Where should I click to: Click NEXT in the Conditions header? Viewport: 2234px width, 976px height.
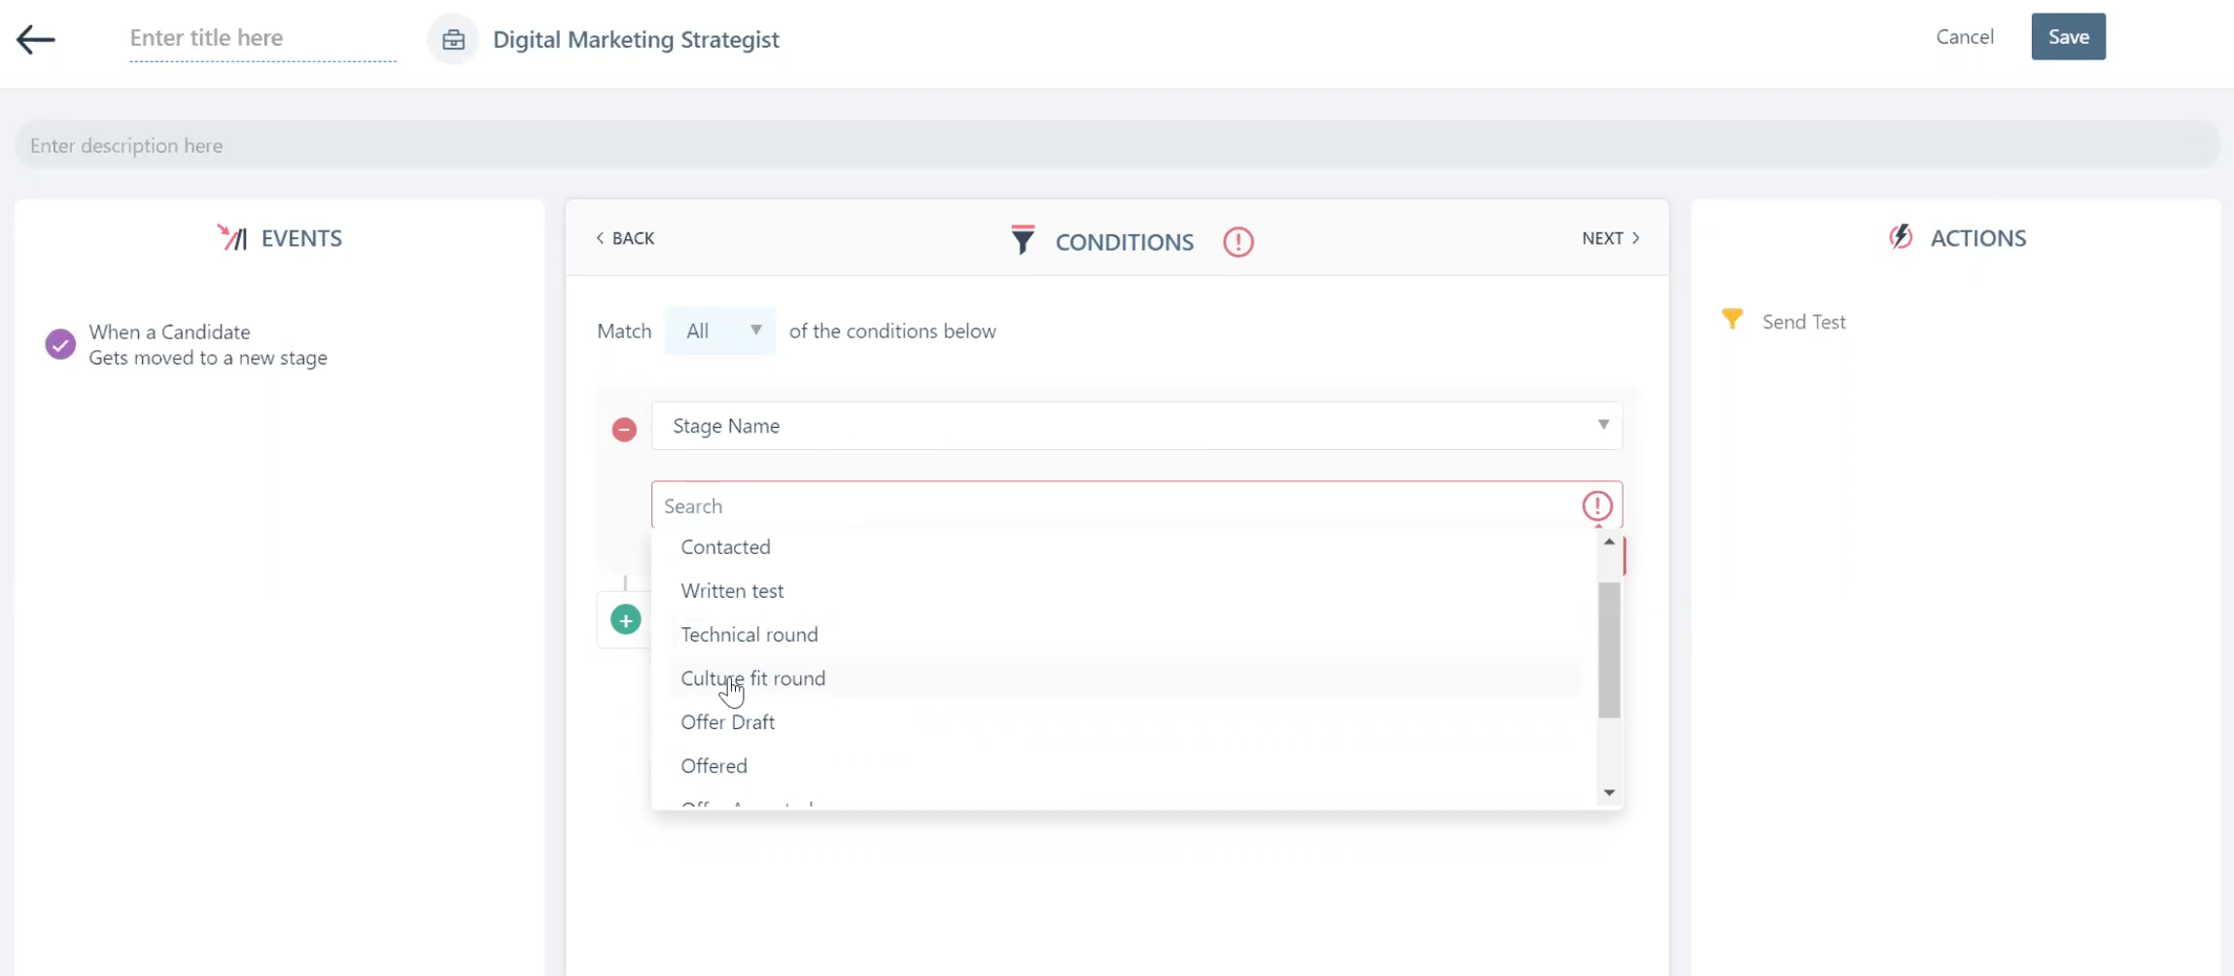pyautogui.click(x=1611, y=238)
